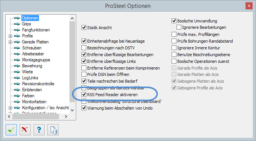
Task: Click the tree's vertical scrollbar down arrow
Action: pos(72,110)
